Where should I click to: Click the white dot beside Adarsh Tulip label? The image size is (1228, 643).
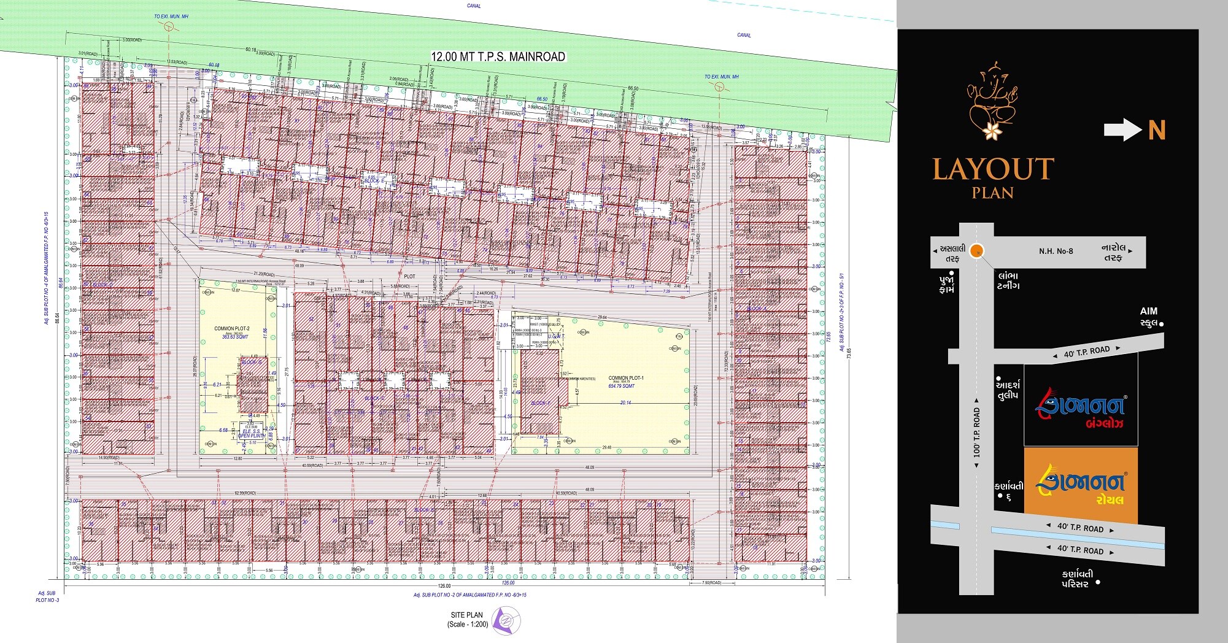click(998, 379)
